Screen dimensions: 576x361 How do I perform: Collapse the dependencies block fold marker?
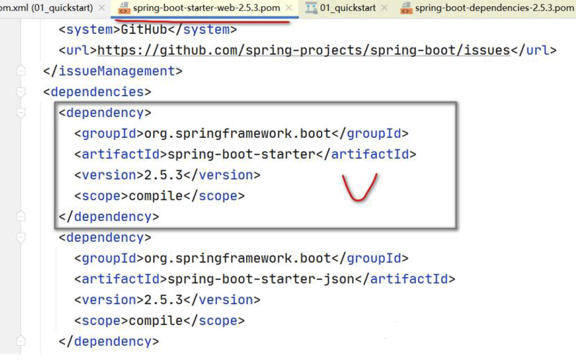click(x=20, y=92)
